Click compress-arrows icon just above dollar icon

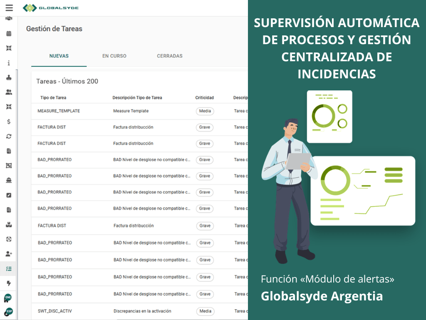click(9, 107)
